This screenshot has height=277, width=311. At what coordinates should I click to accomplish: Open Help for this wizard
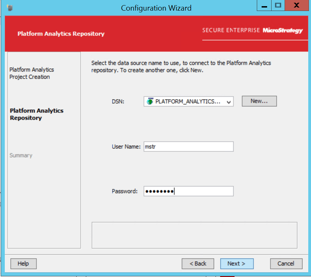click(23, 264)
